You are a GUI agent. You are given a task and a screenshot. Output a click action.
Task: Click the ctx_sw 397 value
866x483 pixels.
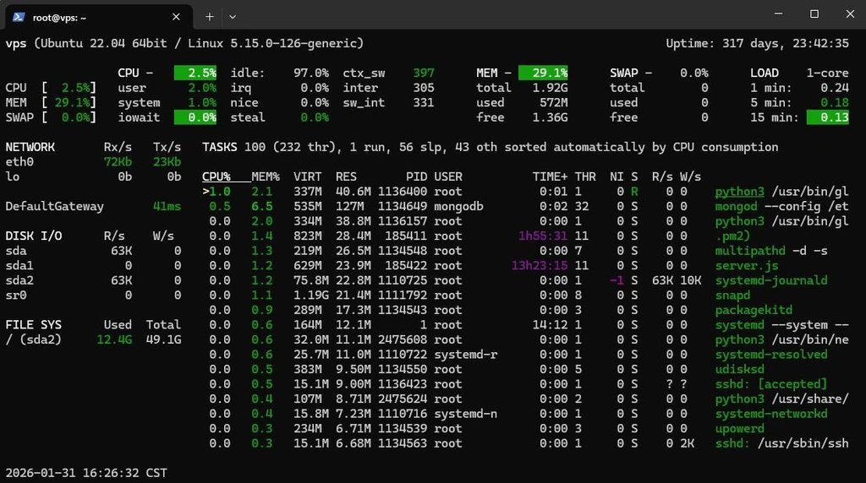[424, 73]
